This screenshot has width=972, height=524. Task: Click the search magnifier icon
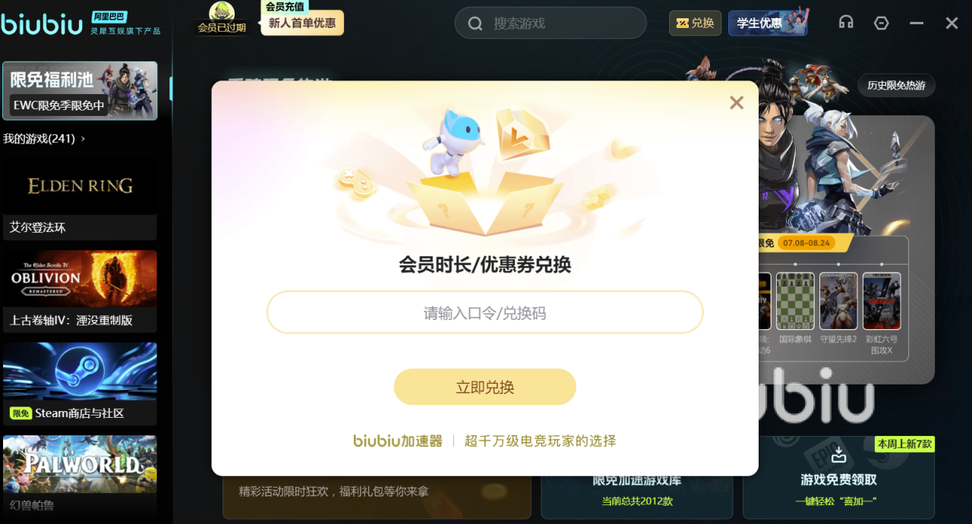(x=475, y=24)
